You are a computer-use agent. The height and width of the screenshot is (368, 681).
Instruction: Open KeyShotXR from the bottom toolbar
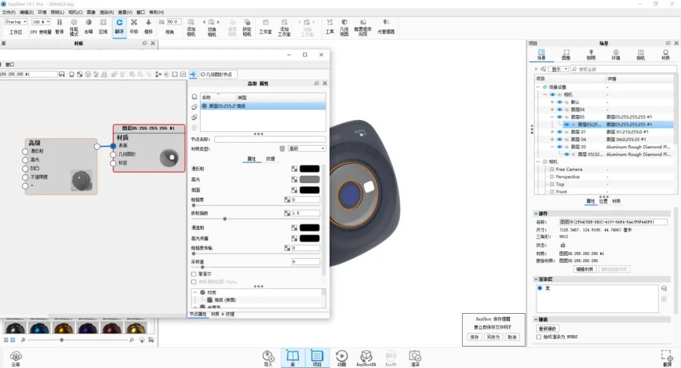366,359
